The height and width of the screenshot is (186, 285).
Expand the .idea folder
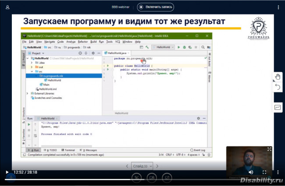point(32,63)
